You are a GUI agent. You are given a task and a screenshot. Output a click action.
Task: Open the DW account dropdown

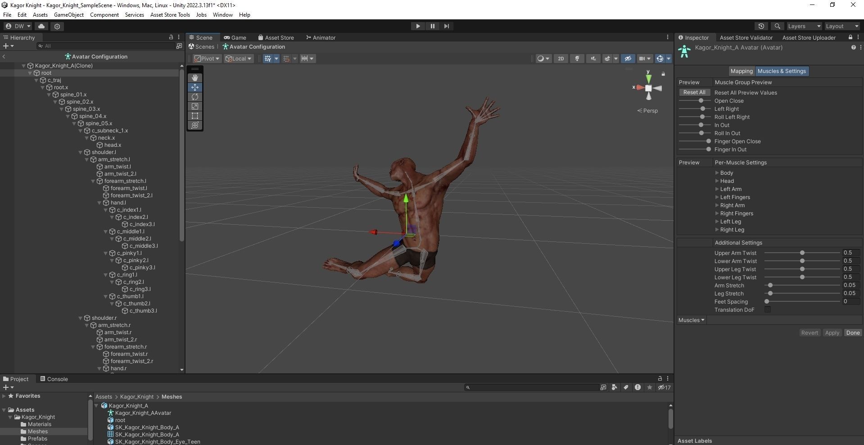18,26
